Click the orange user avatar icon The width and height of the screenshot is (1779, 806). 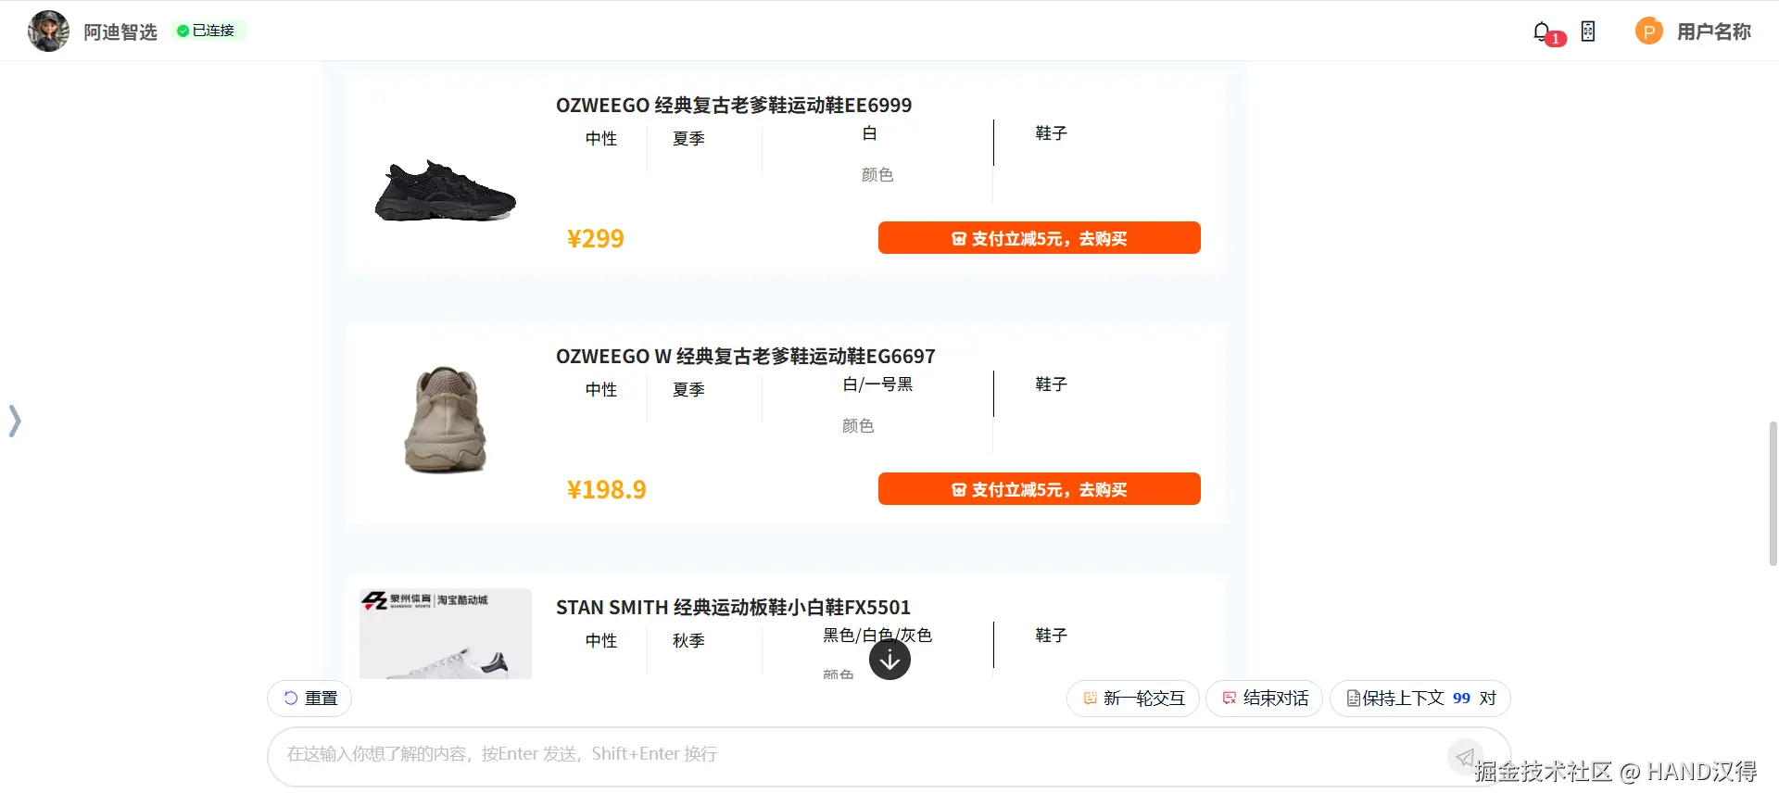tap(1648, 31)
